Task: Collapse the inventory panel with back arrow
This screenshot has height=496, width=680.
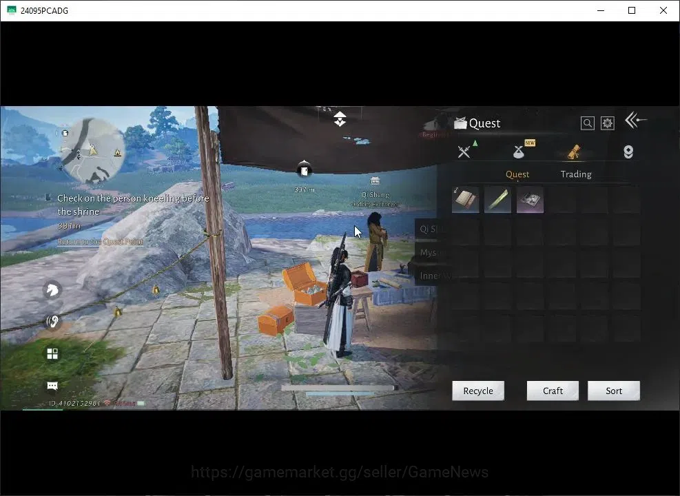Action: 635,120
